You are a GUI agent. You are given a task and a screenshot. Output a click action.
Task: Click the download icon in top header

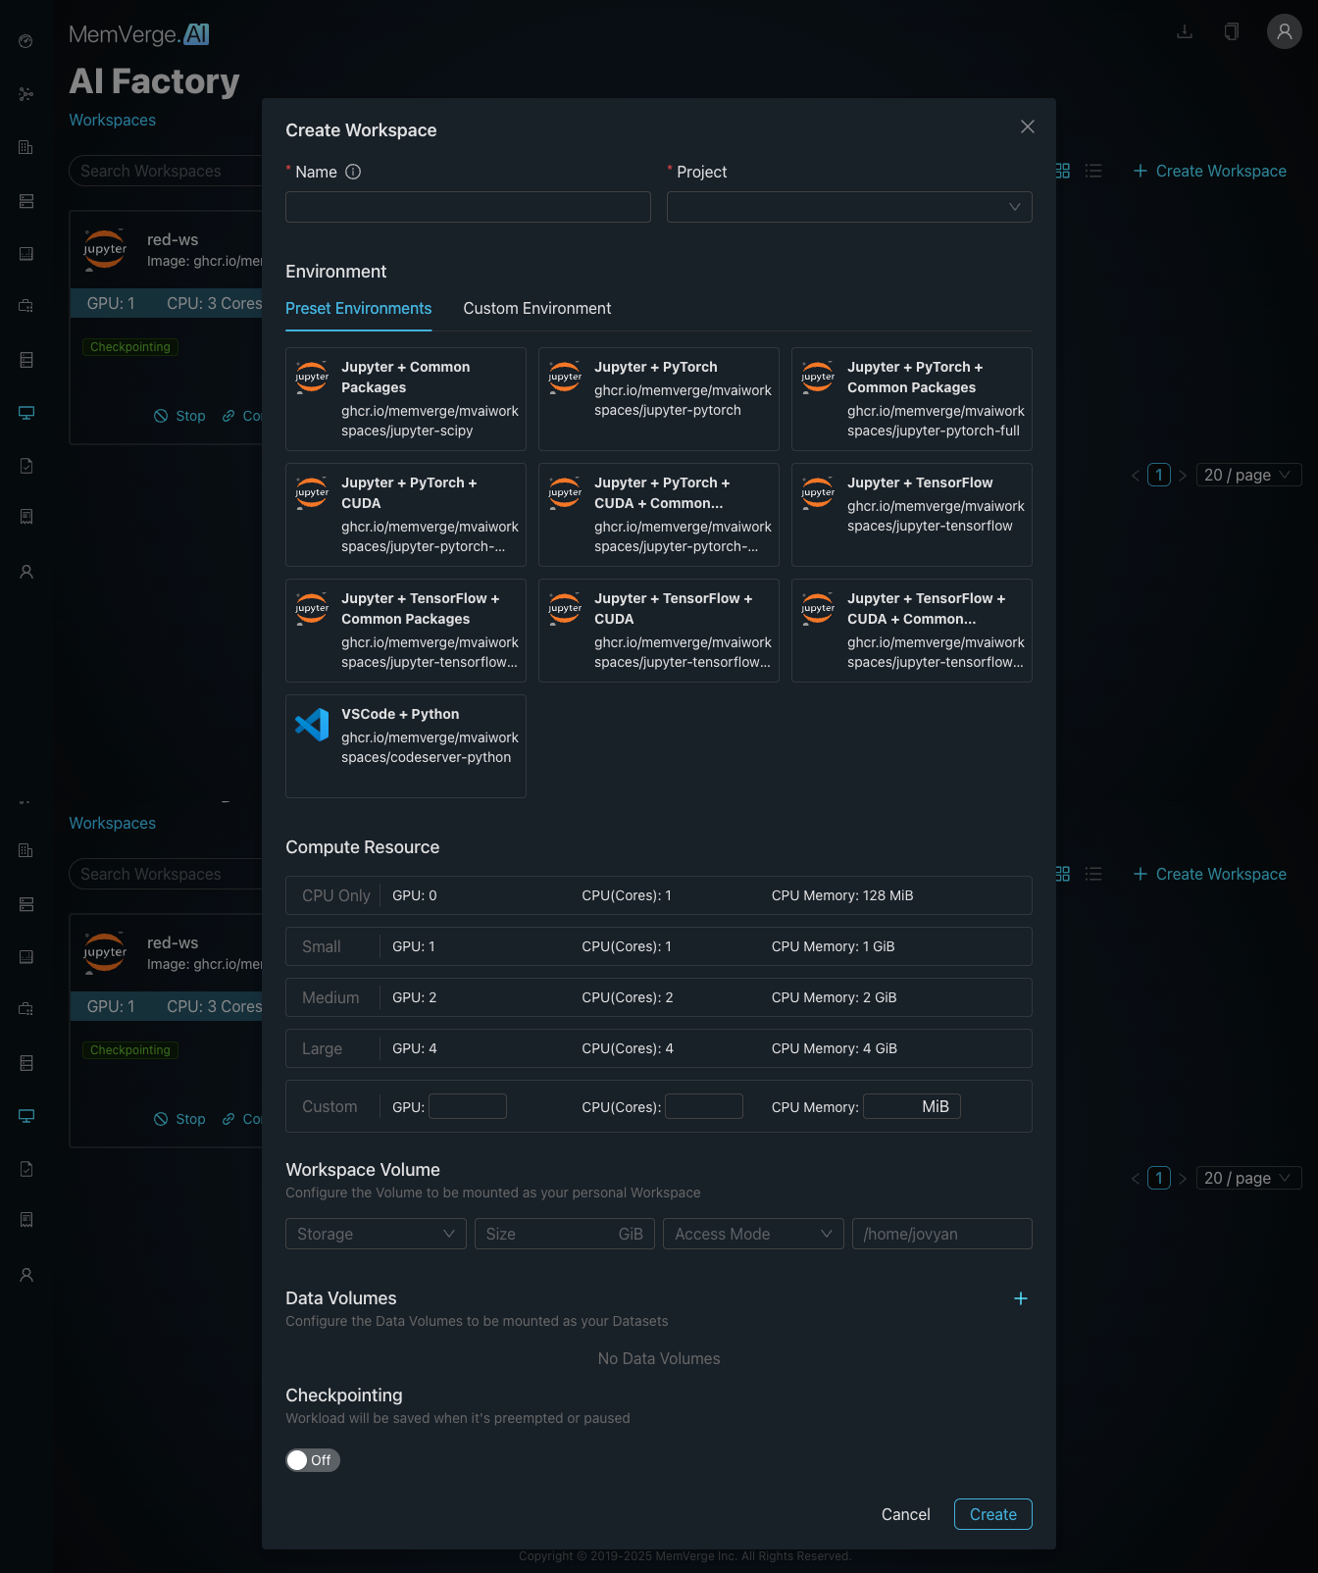[1185, 31]
